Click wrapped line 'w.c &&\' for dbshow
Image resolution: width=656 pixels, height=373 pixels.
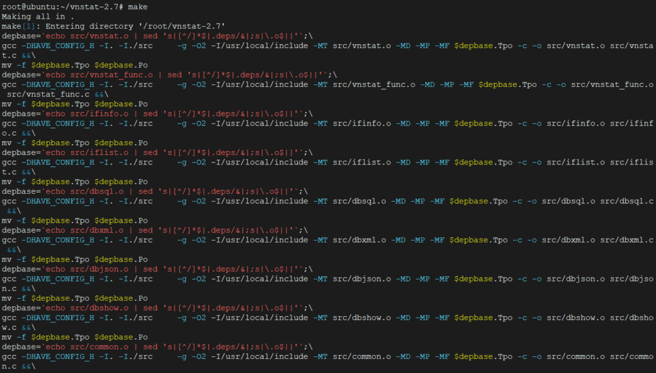point(19,328)
